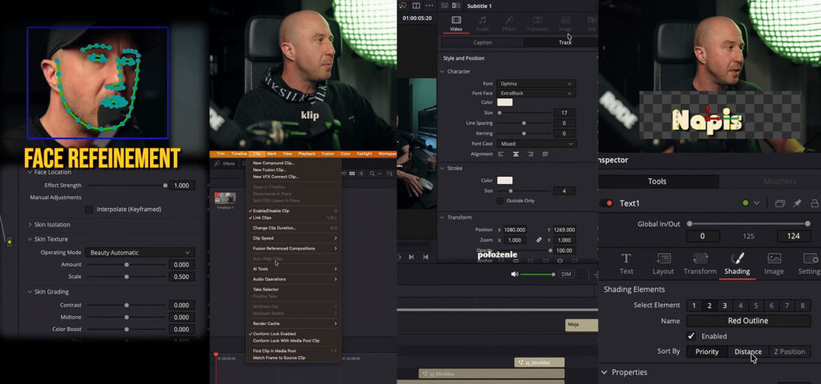Viewport: 821px width, 384px height.
Task: Select center text alignment icon
Action: (516, 154)
